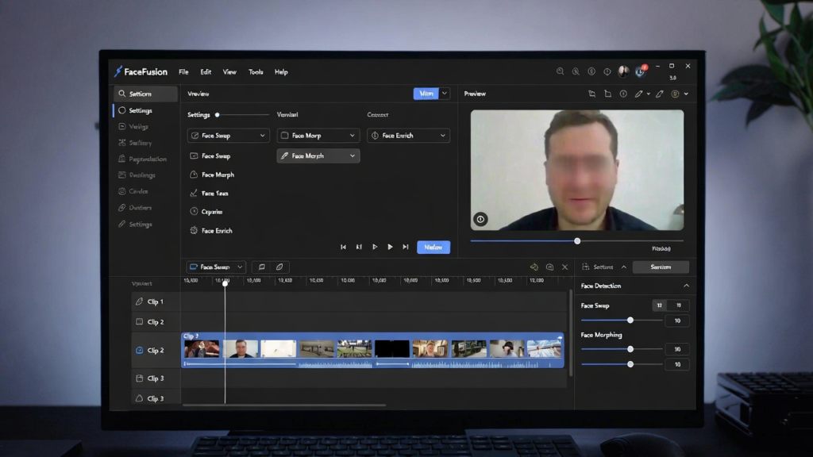Click the info circle icon in Preview toolbar
Image resolution: width=813 pixels, height=457 pixels.
point(623,94)
